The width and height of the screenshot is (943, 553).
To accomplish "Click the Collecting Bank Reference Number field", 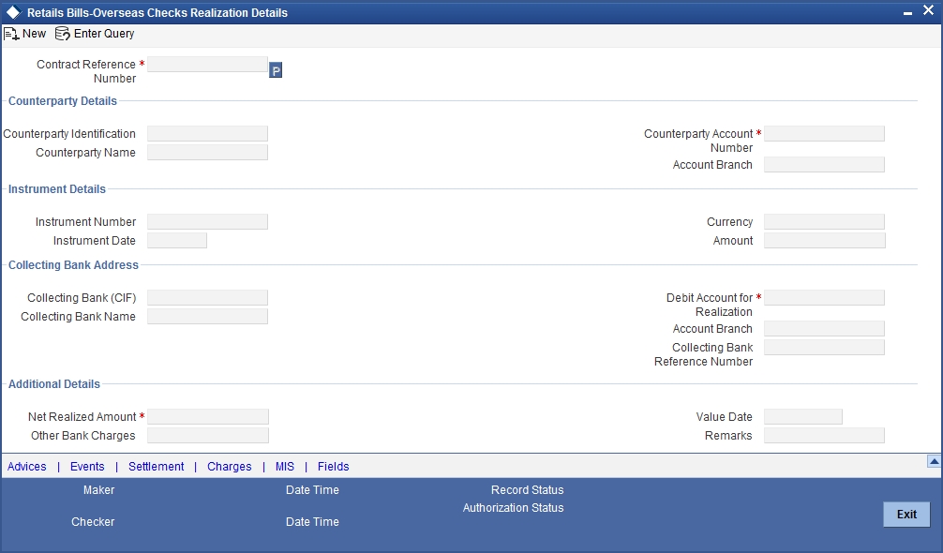I will (824, 348).
